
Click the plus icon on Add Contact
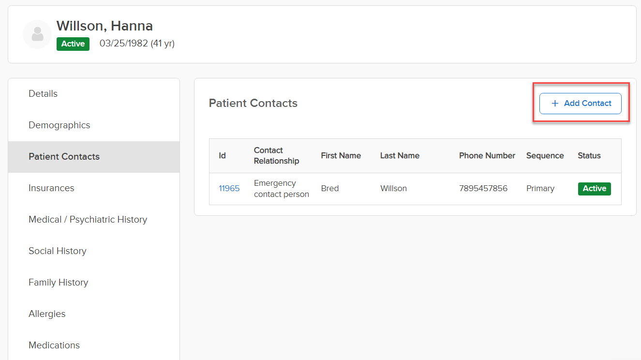point(555,104)
